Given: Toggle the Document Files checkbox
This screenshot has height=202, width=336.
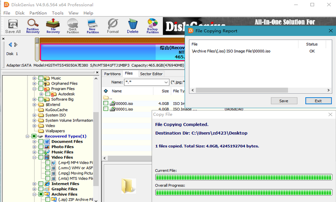Looking at the screenshot, I should [40, 142].
